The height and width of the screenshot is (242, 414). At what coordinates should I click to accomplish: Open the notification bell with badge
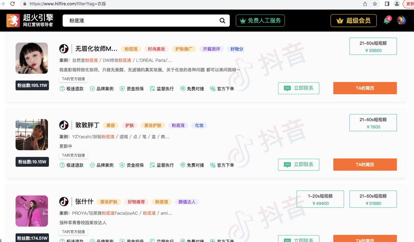pos(386,21)
